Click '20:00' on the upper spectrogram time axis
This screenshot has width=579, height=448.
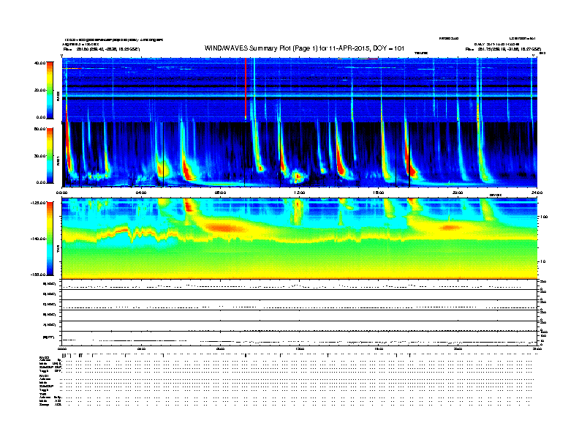(458, 193)
